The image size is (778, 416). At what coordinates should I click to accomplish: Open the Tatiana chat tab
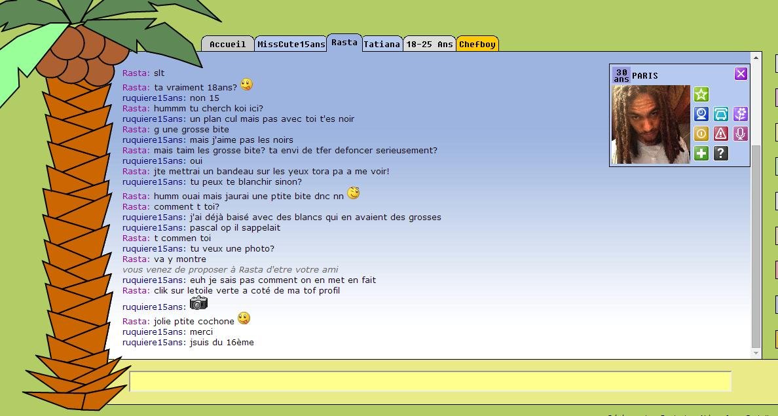tap(382, 44)
